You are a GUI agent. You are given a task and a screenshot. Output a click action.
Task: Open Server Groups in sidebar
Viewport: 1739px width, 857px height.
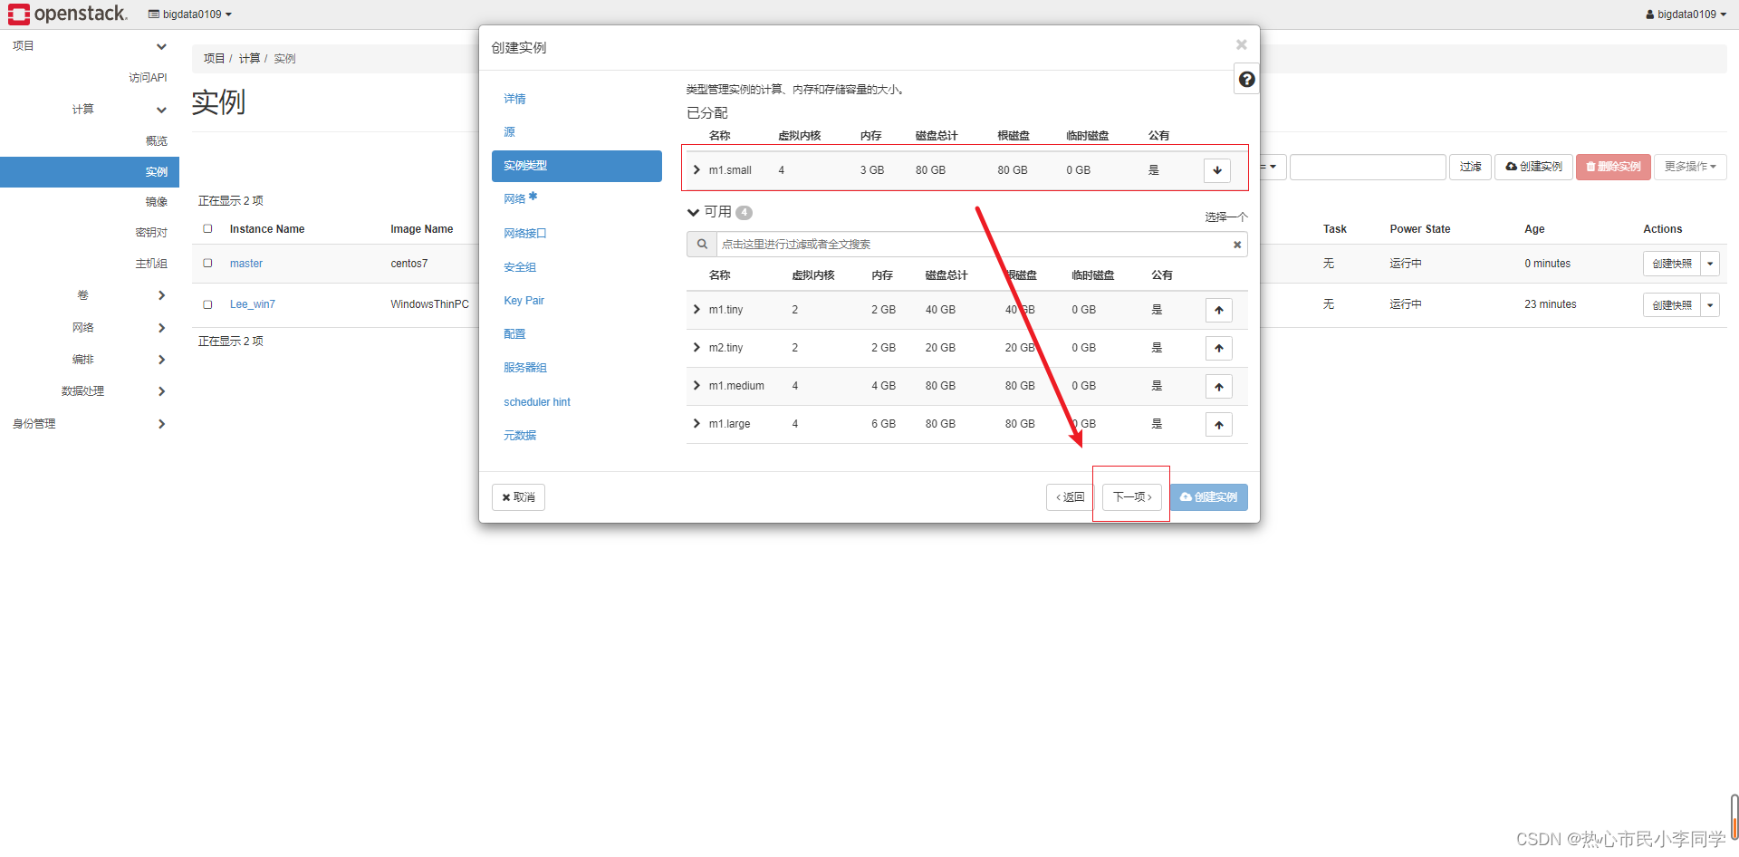click(x=151, y=264)
